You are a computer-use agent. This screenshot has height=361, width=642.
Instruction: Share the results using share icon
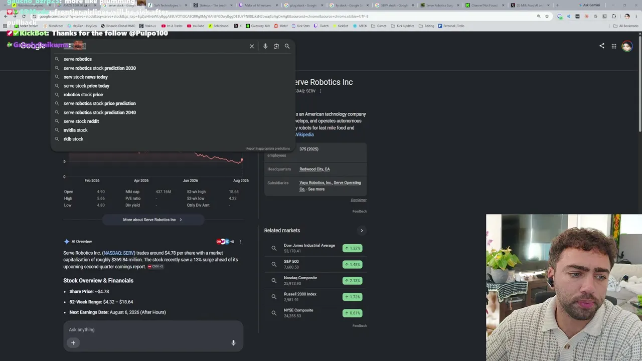point(602,46)
